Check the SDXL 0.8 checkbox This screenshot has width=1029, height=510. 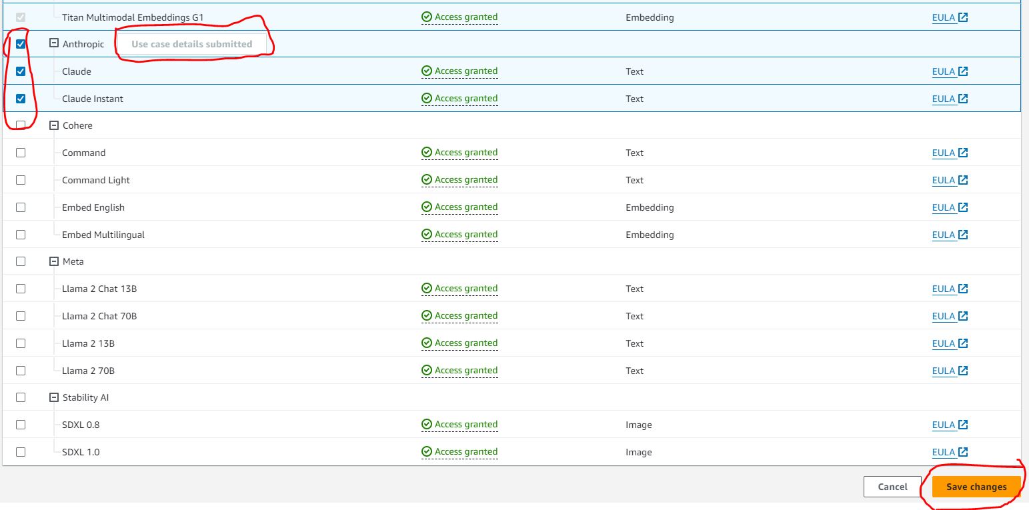tap(21, 425)
